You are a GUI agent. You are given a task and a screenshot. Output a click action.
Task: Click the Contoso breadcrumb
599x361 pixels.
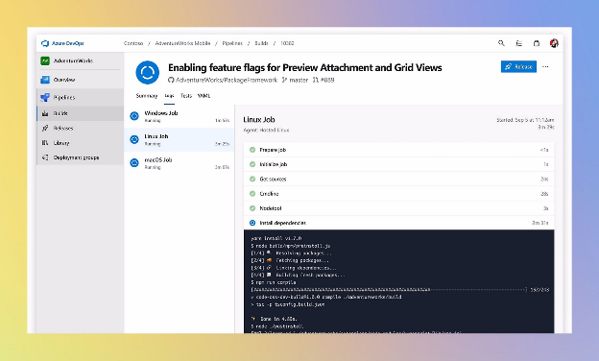[133, 43]
